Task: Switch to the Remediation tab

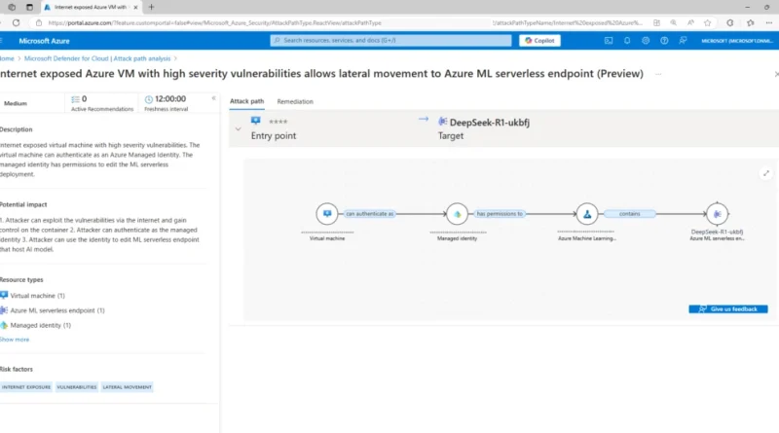Action: coord(295,101)
